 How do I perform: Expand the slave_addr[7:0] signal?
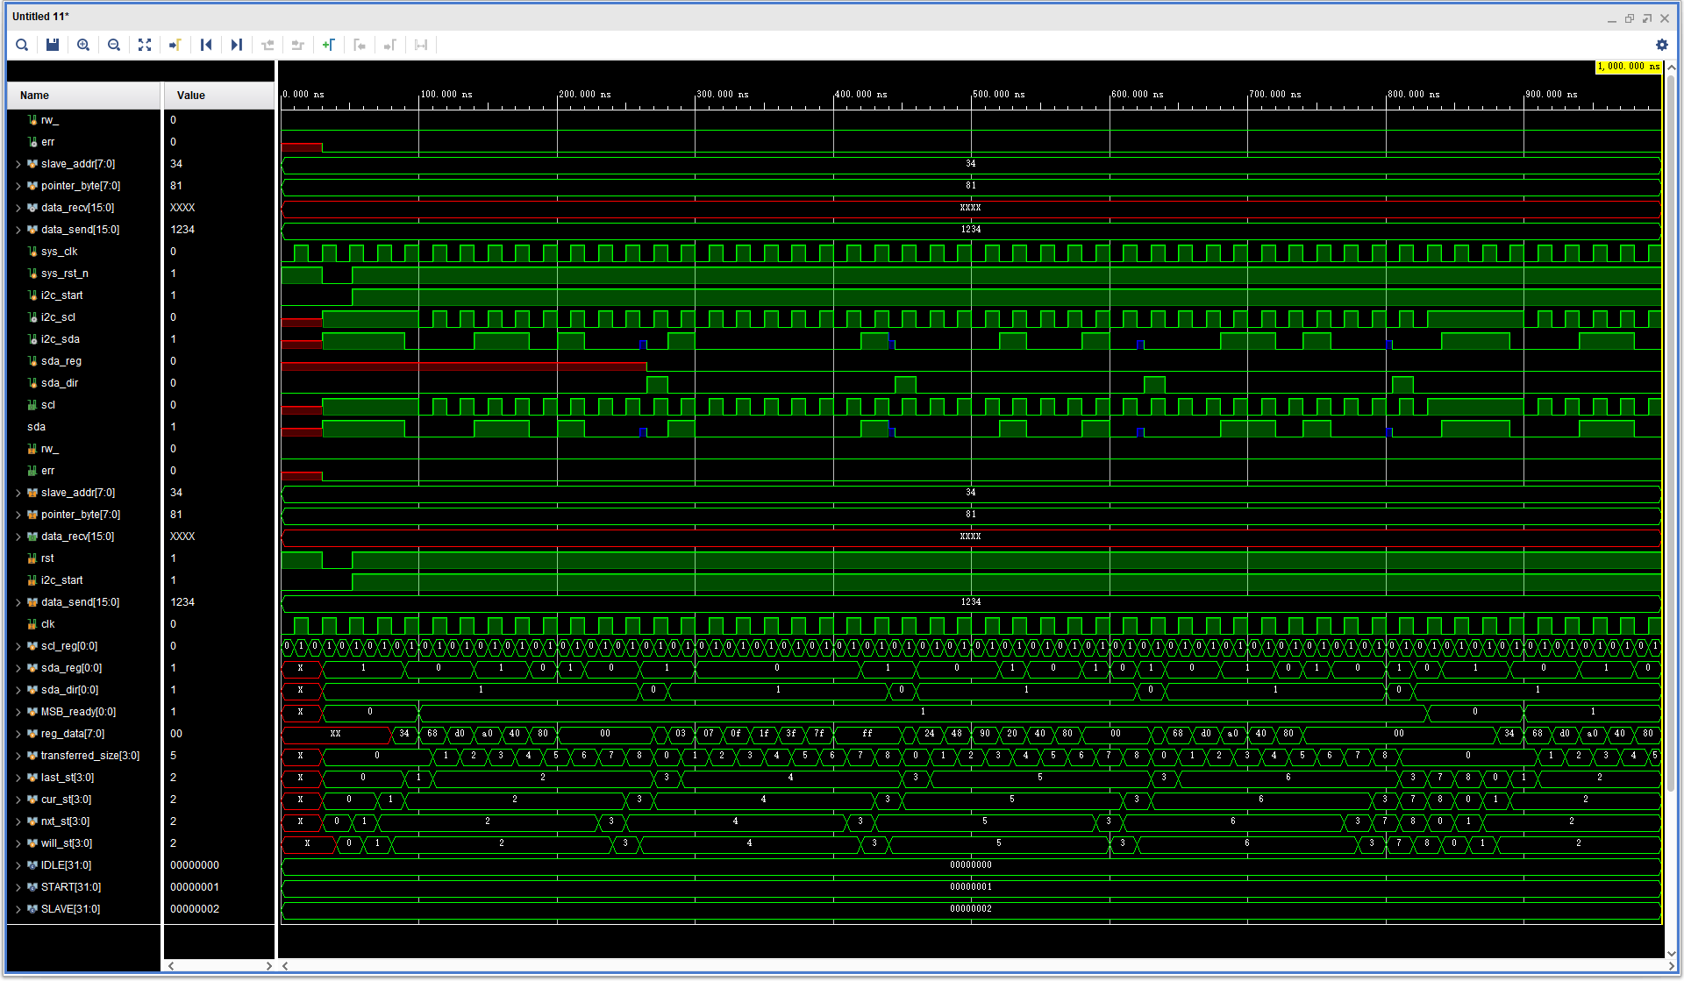point(18,164)
